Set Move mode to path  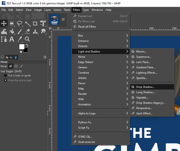coord(21,66)
